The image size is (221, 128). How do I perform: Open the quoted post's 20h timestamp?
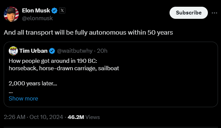[x=102, y=51]
